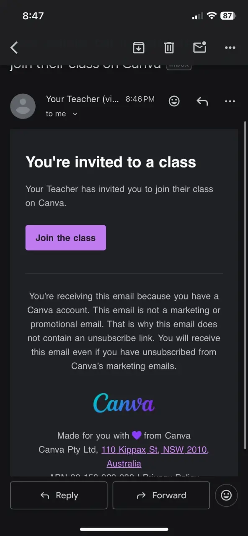Tap the sender's avatar picture
The width and height of the screenshot is (248, 536).
(23, 106)
